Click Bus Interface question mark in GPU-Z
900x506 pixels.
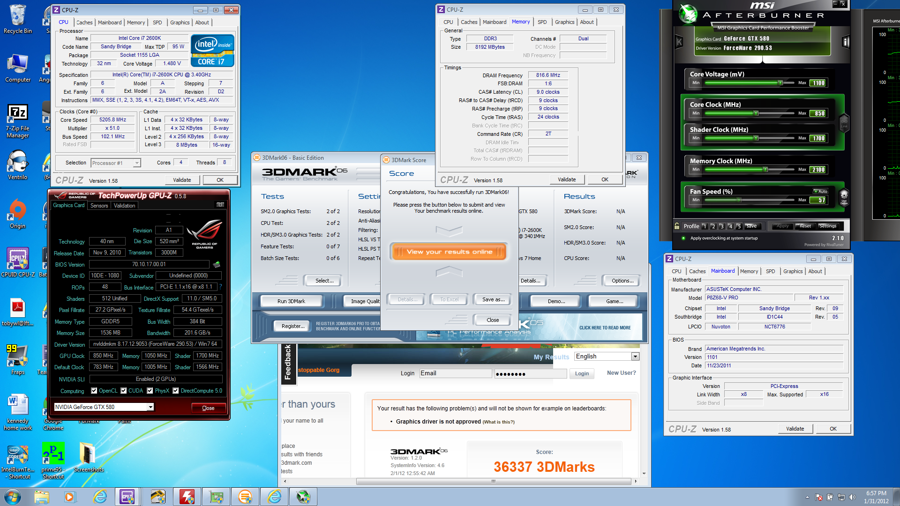pos(220,287)
